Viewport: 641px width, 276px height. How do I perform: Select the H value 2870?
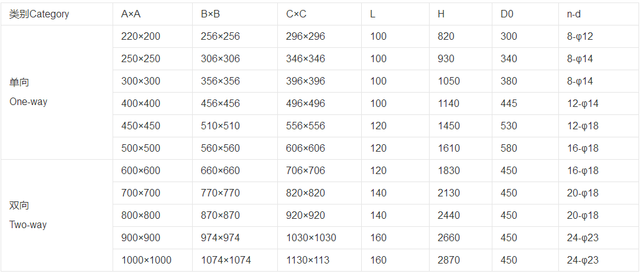coord(449,260)
